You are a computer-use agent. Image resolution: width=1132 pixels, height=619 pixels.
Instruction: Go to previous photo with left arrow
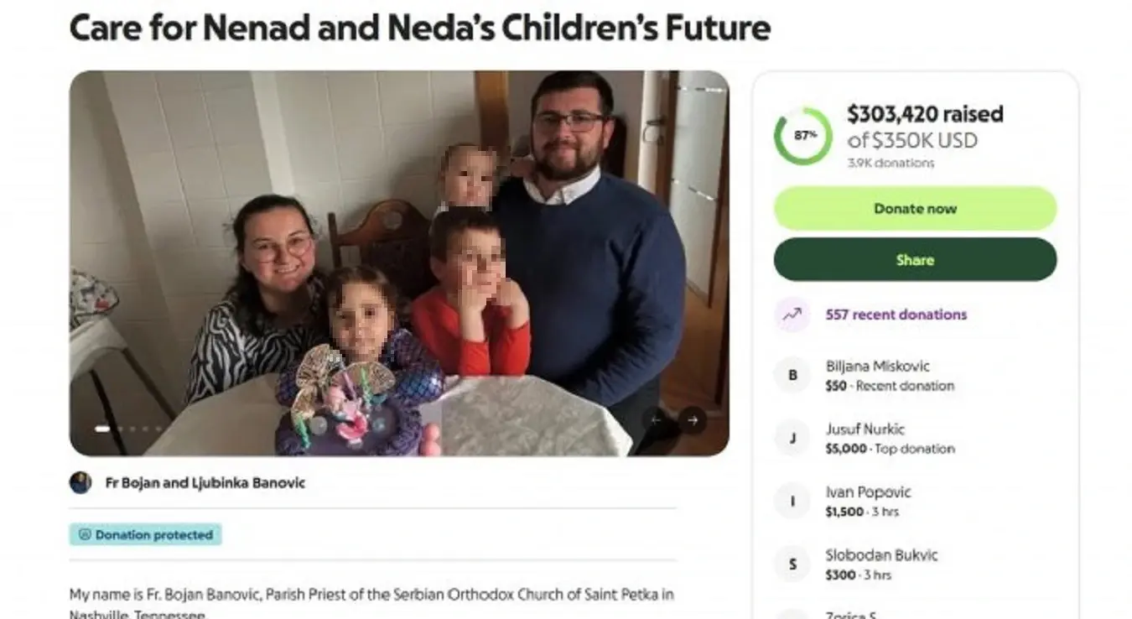[x=657, y=419]
